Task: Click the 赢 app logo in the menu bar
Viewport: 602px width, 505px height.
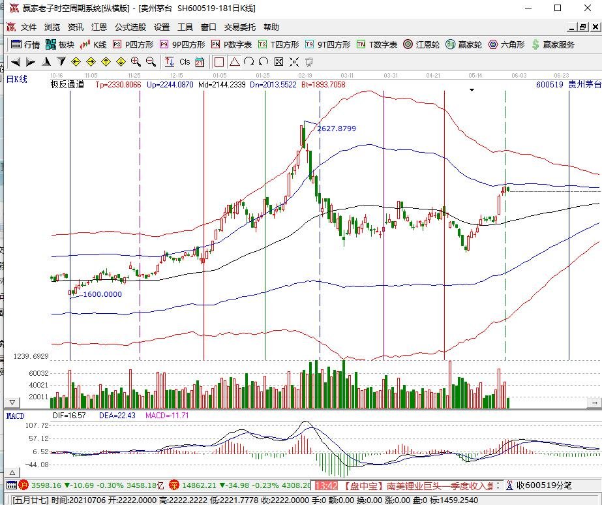Action: 11,27
